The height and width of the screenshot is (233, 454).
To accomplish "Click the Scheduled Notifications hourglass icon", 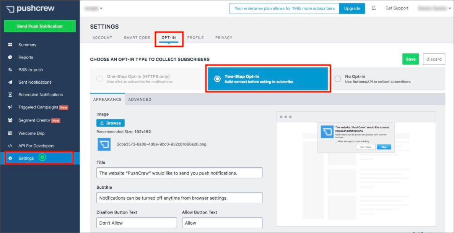I will [10, 94].
